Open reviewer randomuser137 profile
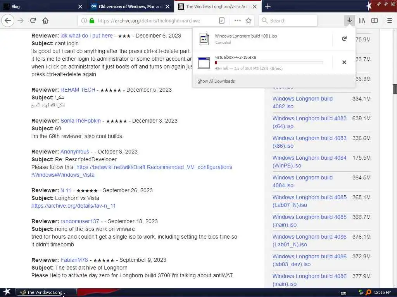This screenshot has height=297, width=397. coord(80,221)
